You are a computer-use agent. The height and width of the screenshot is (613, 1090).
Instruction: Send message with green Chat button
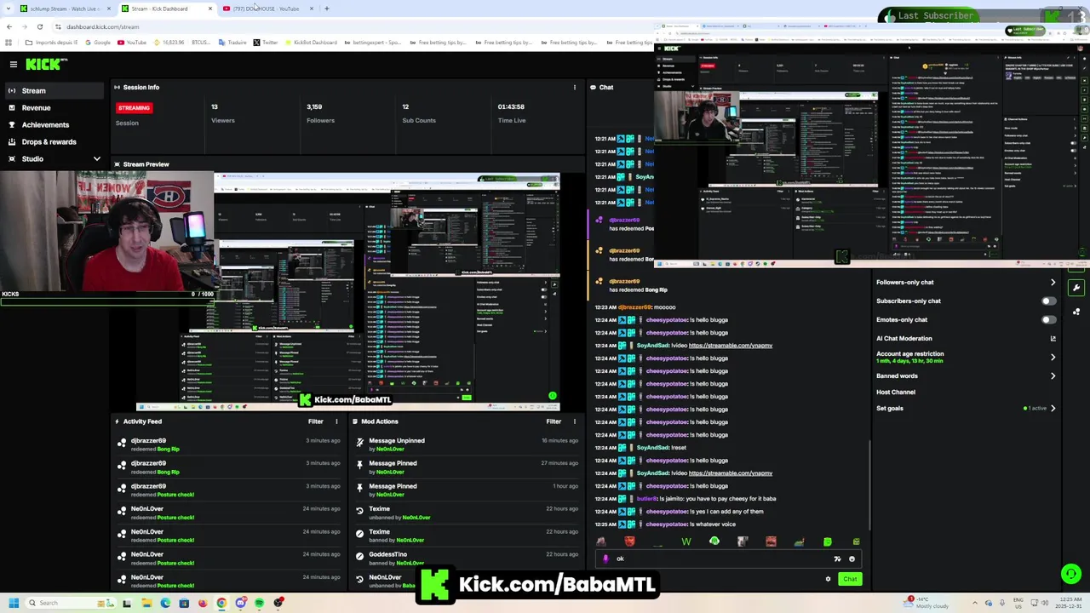[x=850, y=579]
